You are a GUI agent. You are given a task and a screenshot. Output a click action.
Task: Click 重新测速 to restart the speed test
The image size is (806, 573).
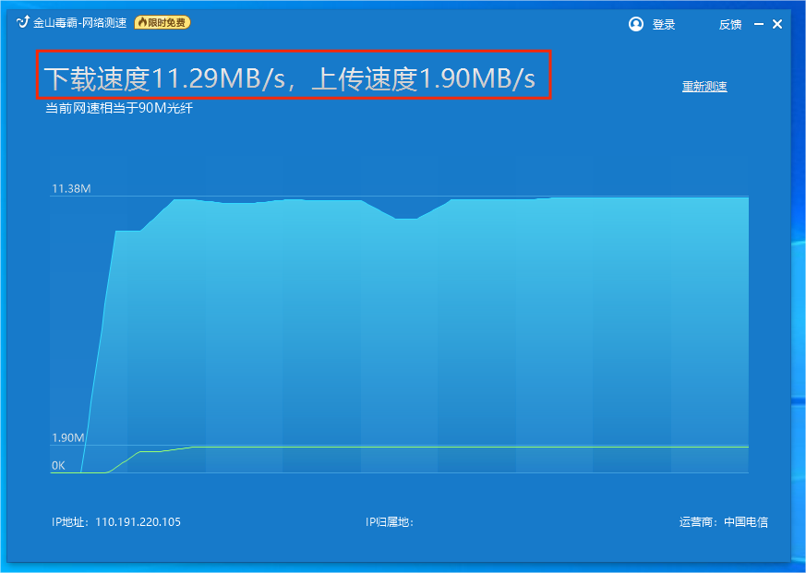[704, 86]
